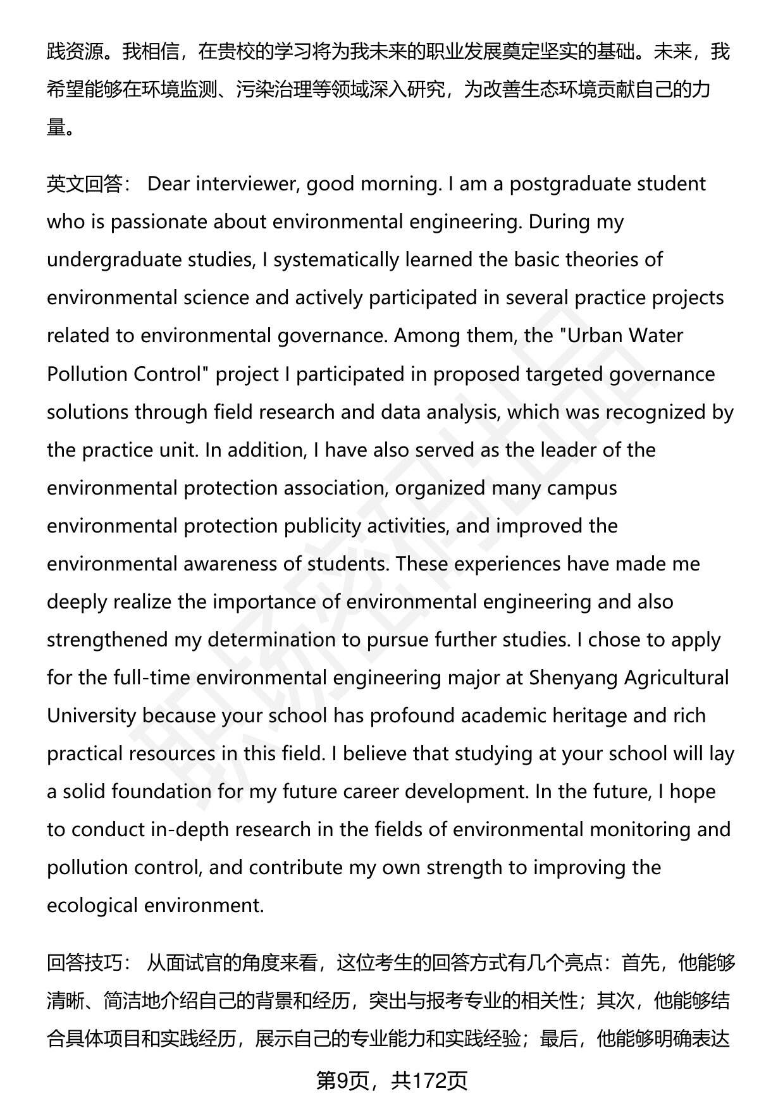Click the final words "ecological environment."
Viewport: 759px width, 1110px height.
[x=155, y=905]
